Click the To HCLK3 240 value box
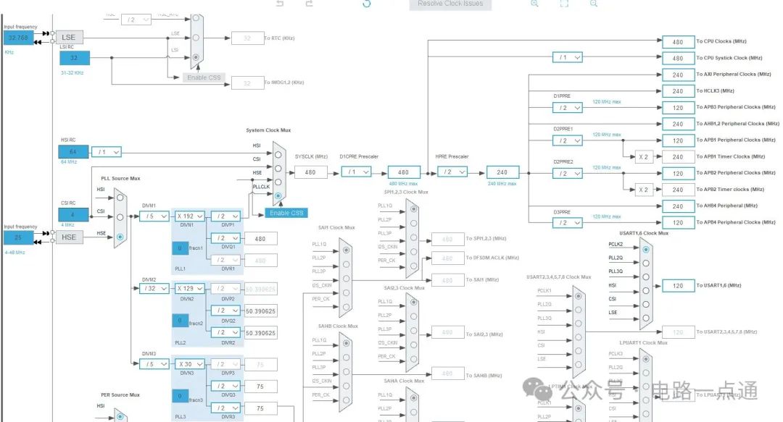Image resolution: width=783 pixels, height=422 pixels. [678, 91]
